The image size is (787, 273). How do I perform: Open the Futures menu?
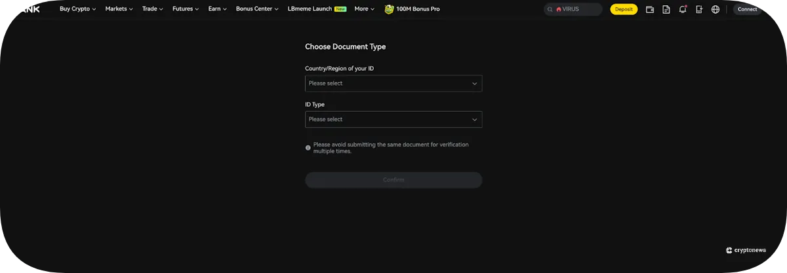pyautogui.click(x=186, y=9)
